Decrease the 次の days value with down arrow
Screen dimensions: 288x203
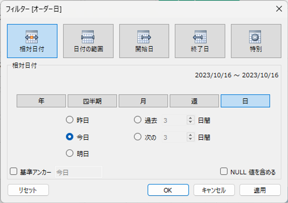(190, 139)
